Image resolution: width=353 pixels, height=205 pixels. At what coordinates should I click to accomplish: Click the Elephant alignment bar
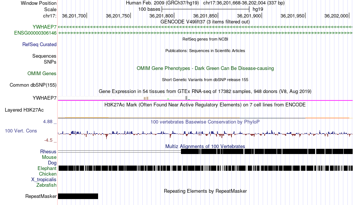205,168
